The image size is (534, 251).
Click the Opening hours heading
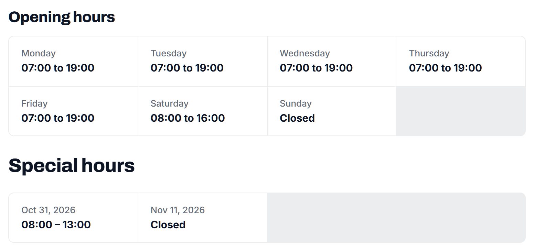click(x=62, y=17)
